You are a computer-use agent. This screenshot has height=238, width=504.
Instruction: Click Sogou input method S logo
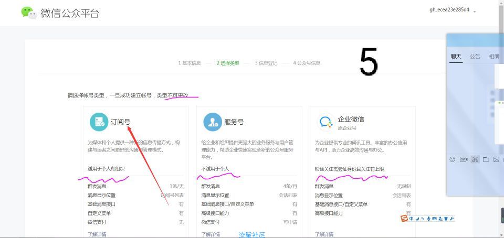(404, 219)
